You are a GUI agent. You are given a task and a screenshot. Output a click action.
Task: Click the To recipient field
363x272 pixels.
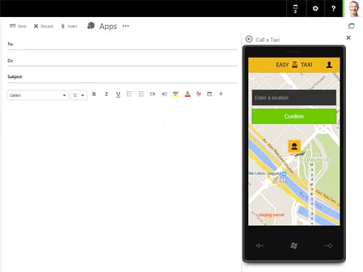coord(122,44)
